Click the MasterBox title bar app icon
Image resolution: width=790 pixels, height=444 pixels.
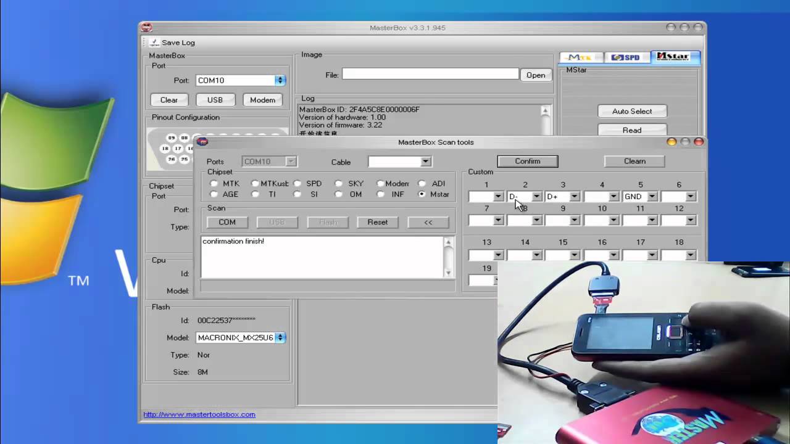146,27
